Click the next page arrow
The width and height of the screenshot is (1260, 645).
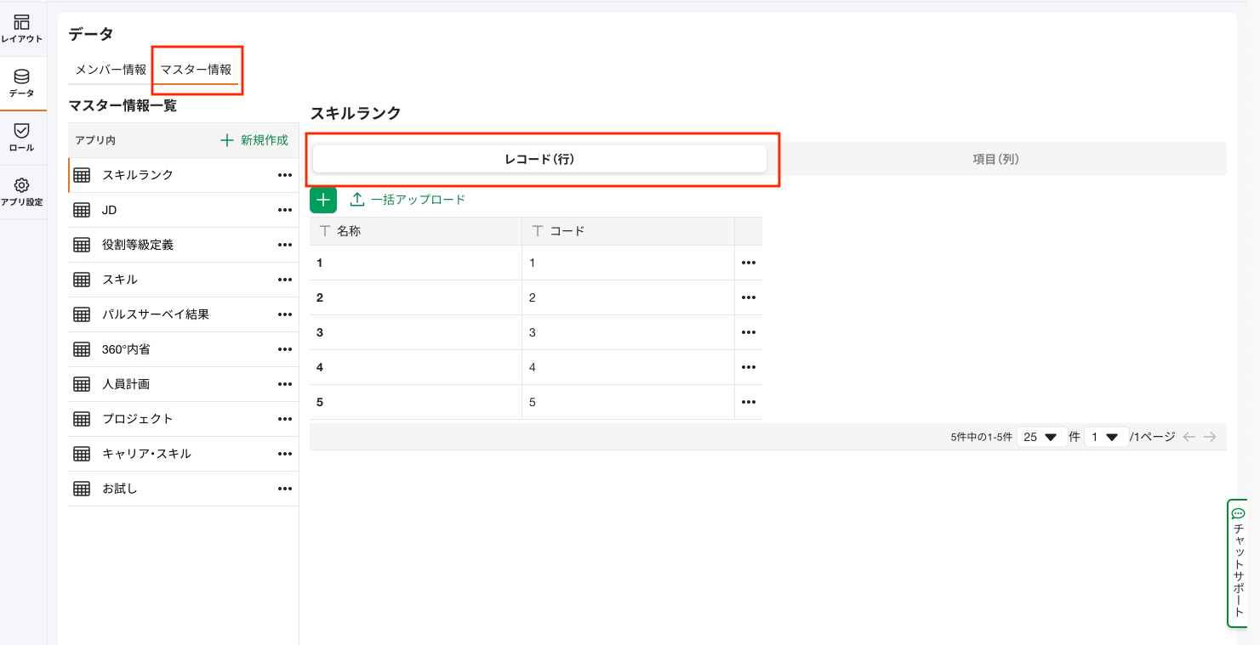(x=1210, y=437)
